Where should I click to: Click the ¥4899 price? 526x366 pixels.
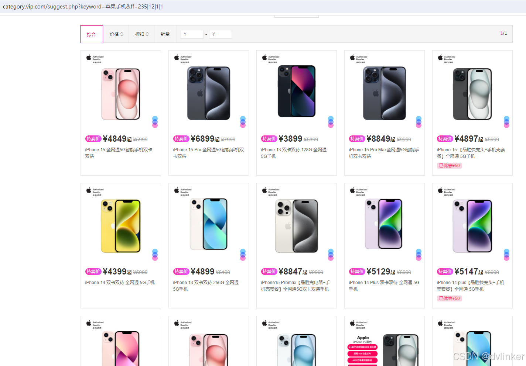(x=202, y=272)
